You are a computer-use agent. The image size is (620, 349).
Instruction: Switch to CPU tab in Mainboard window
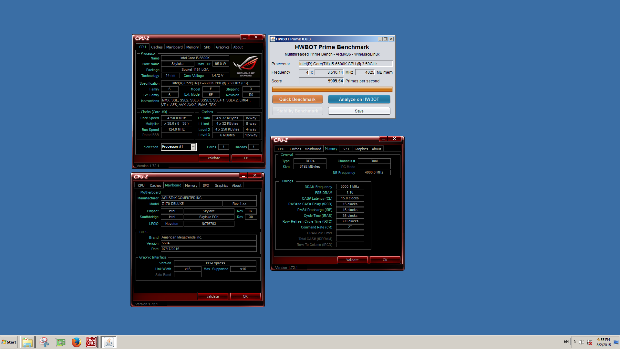(141, 185)
